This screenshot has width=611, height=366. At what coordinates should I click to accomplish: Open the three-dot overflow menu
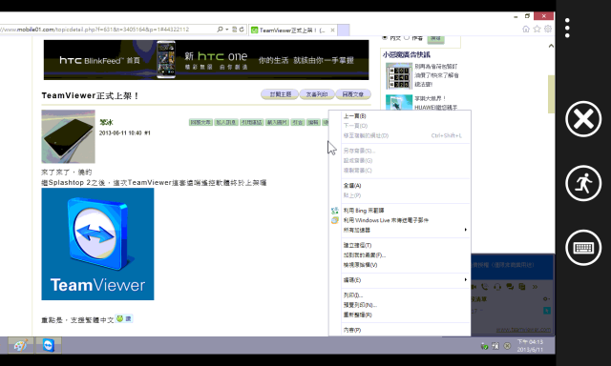point(567,28)
